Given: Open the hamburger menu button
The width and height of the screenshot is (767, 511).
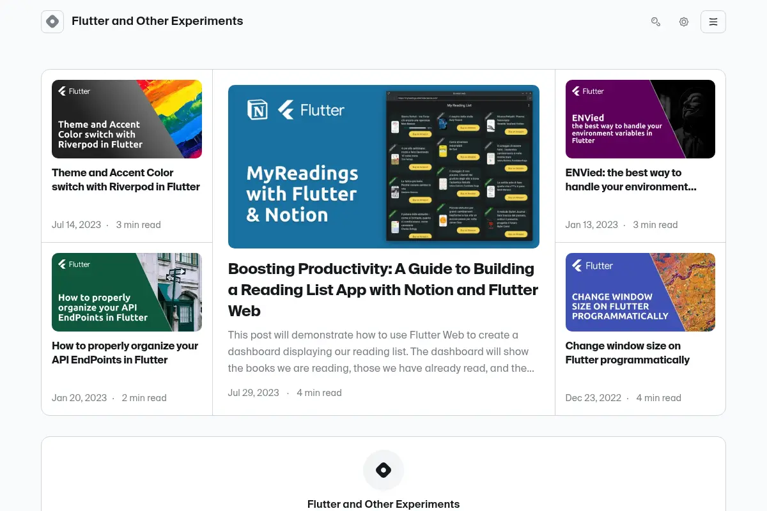Looking at the screenshot, I should pos(713,22).
